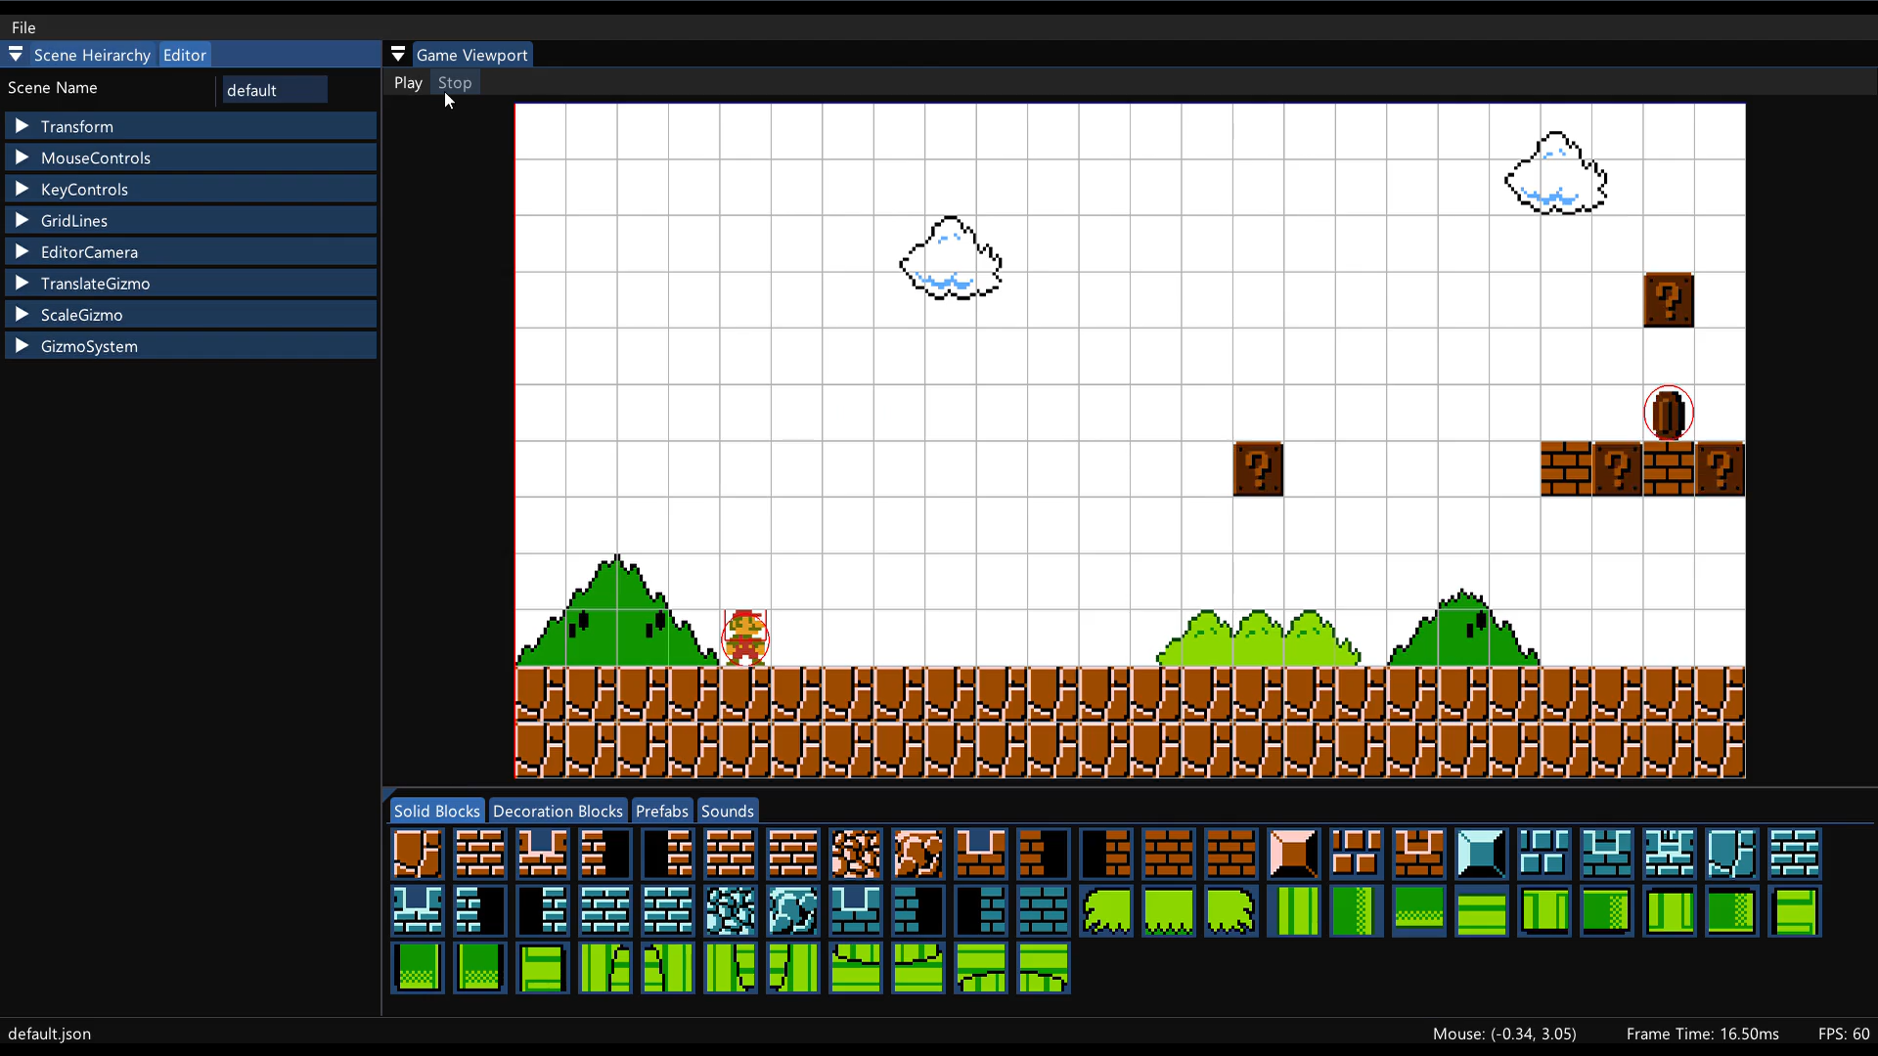Expand the Transform component

(22, 126)
